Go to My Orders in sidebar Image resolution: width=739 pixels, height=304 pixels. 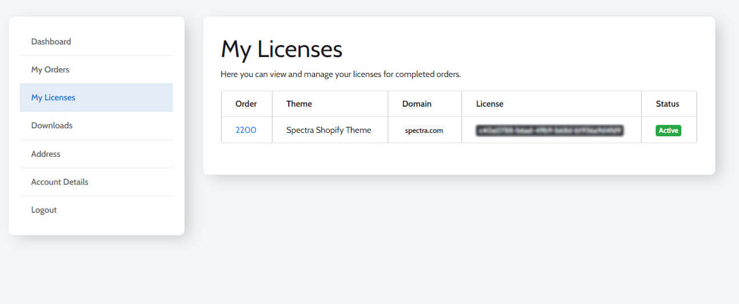coord(50,70)
